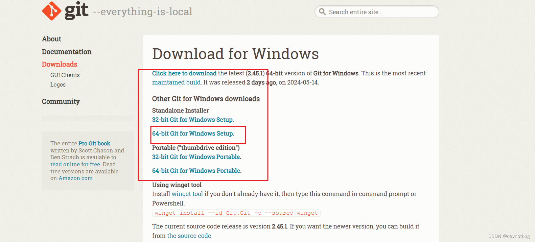Download 32-bit Git for Windows Portable
The height and width of the screenshot is (242, 535).
tap(196, 157)
